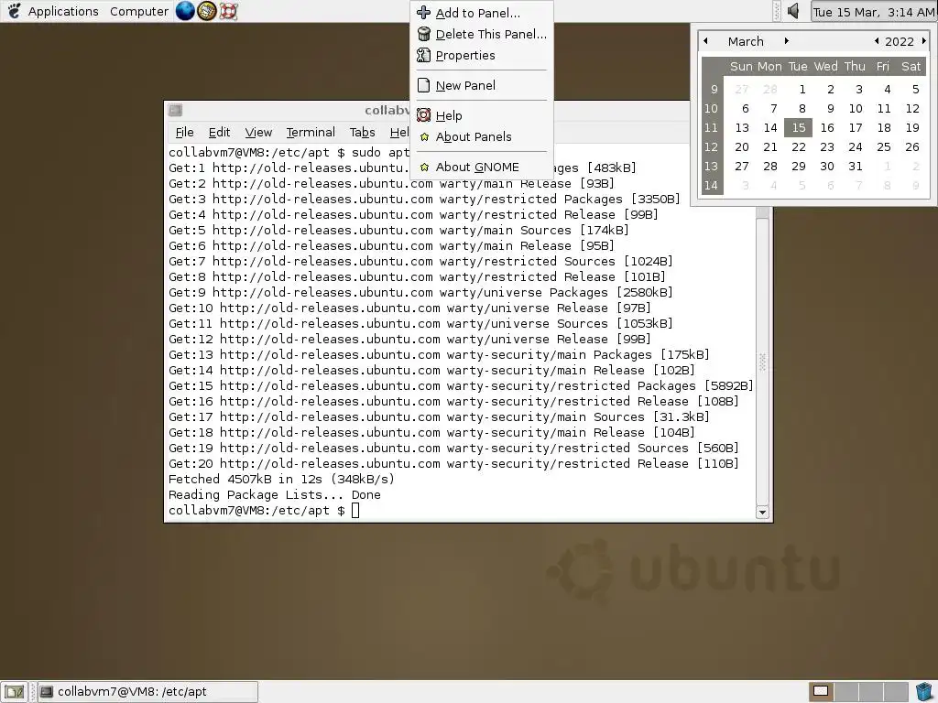938x703 pixels.
Task: Go to next year after 2022
Action: point(923,40)
